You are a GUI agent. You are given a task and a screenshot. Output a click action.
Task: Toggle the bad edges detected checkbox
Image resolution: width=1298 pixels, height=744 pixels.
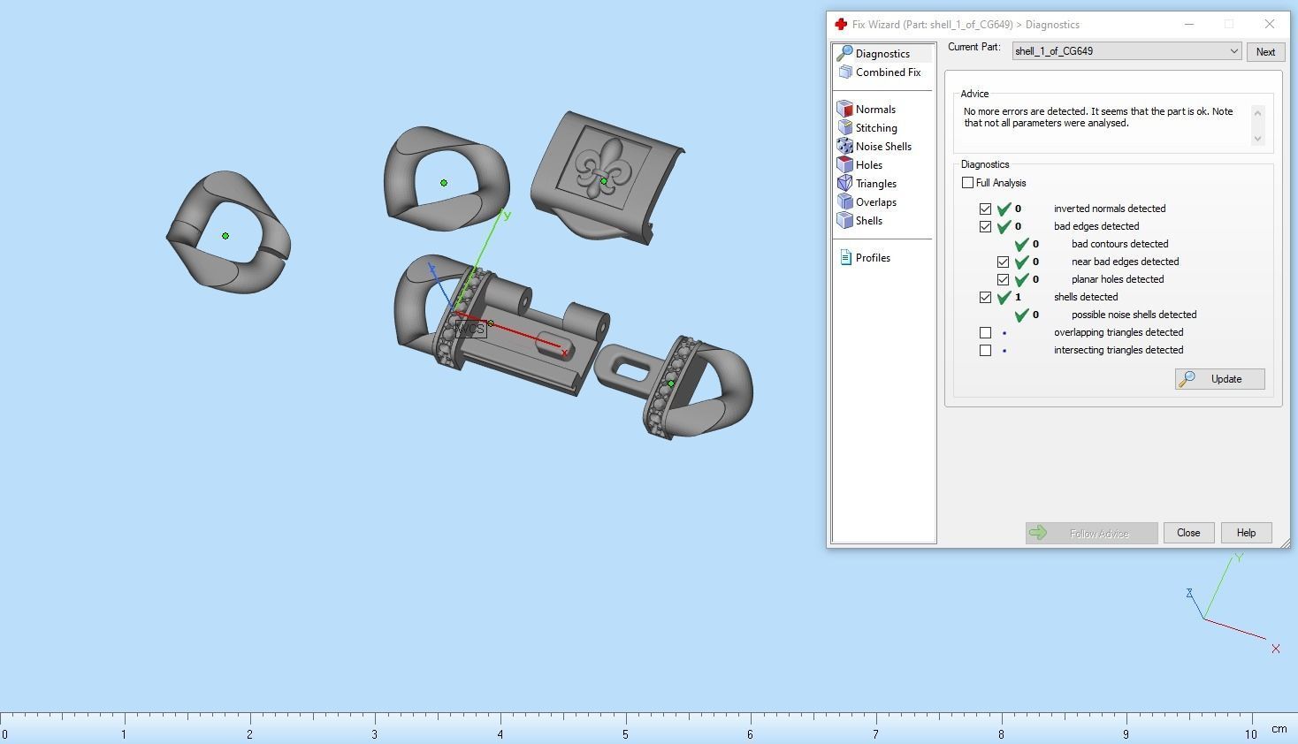coord(986,227)
